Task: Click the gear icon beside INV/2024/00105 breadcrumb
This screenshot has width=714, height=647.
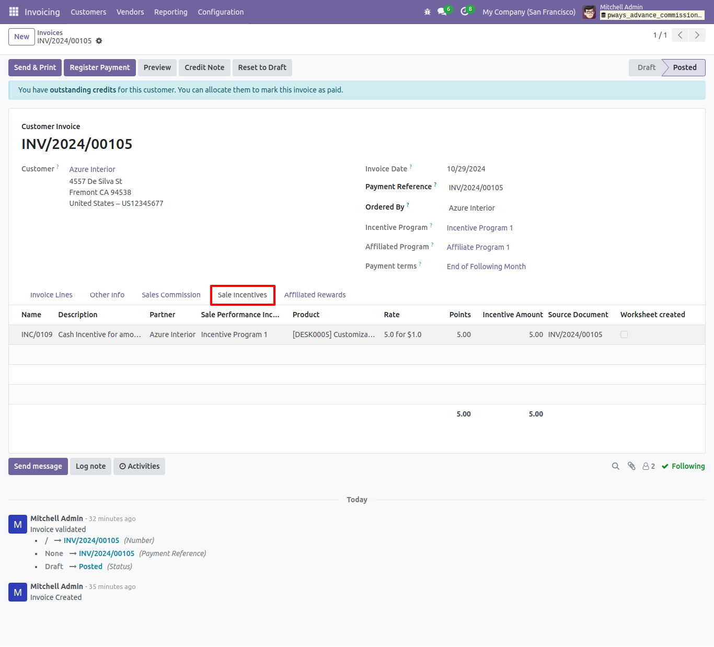Action: (99, 41)
